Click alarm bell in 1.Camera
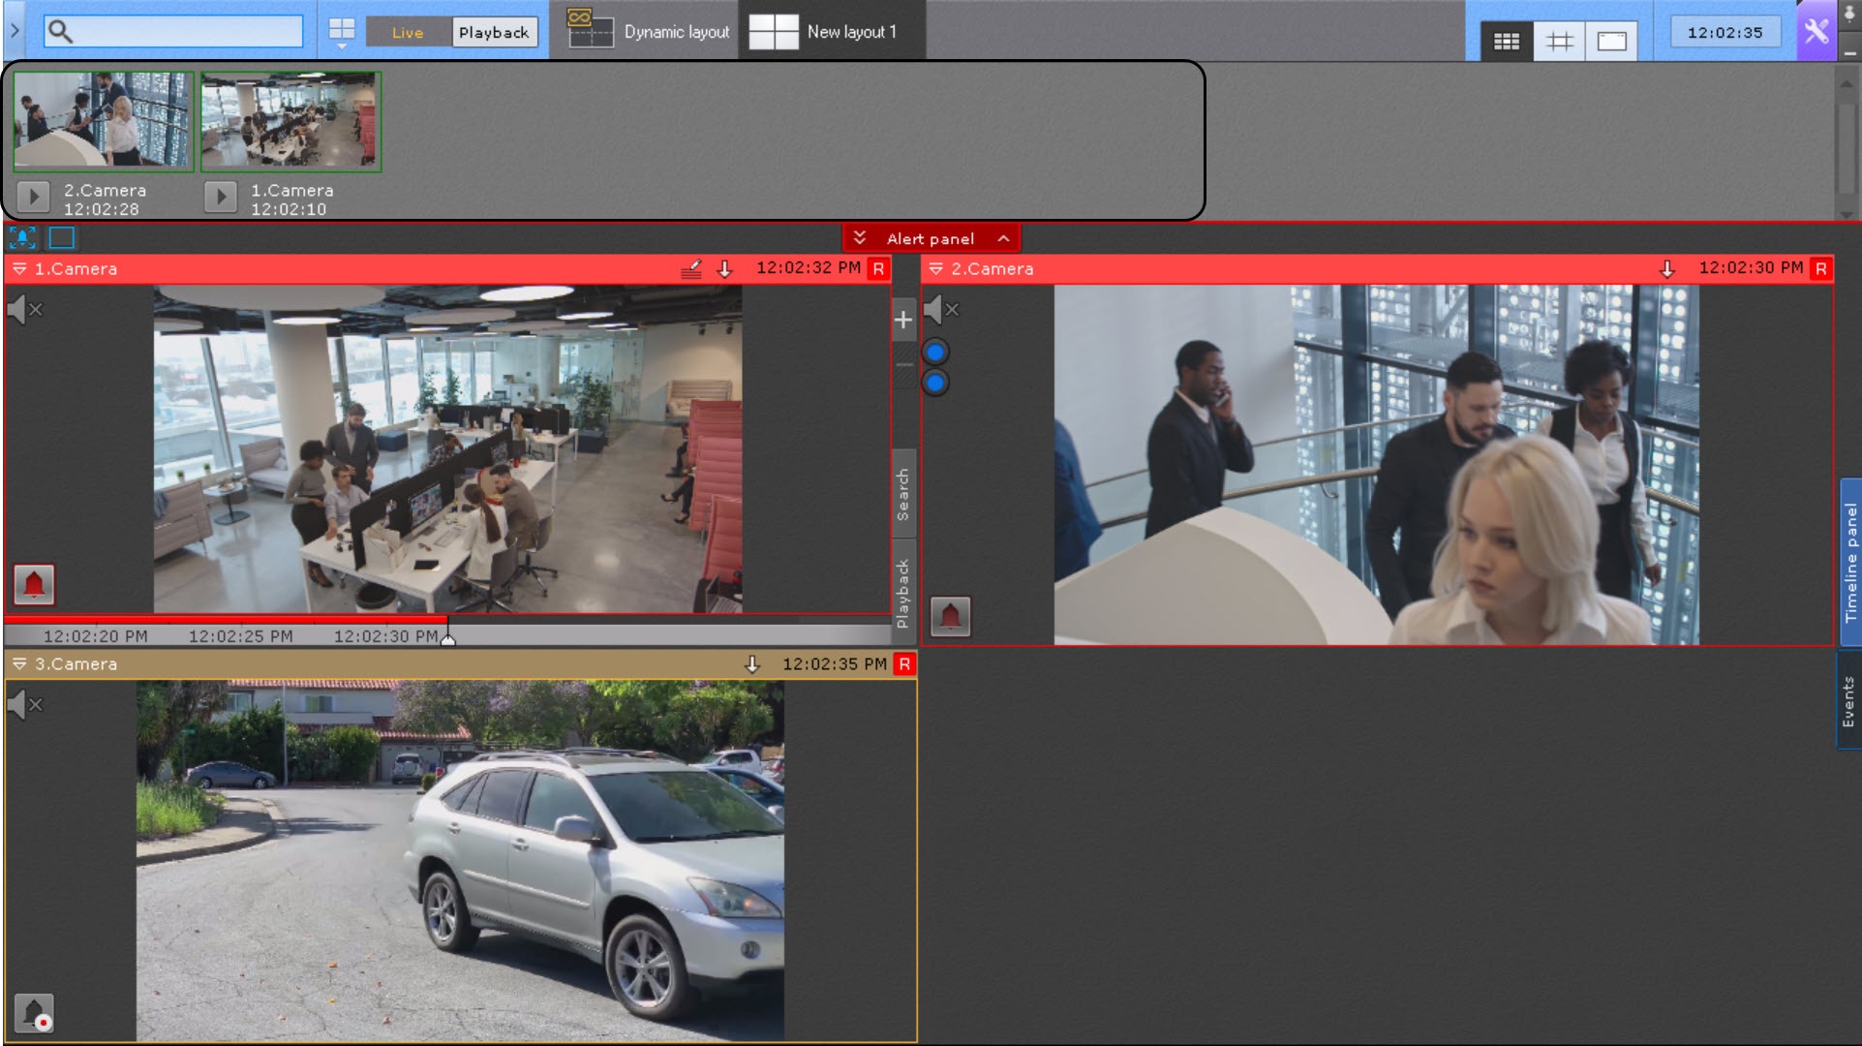The image size is (1862, 1046). [x=34, y=584]
